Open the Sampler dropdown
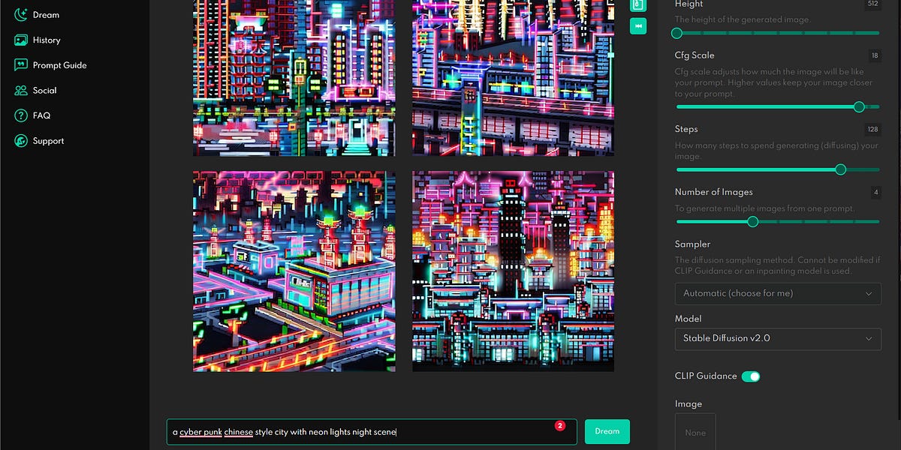901x450 pixels. 778,293
